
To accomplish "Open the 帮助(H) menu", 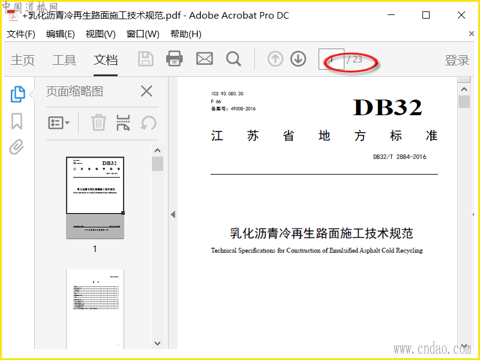I will coord(186,34).
